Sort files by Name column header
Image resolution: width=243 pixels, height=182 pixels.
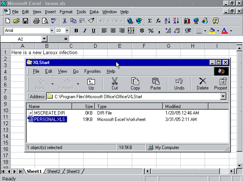[x=49, y=107]
